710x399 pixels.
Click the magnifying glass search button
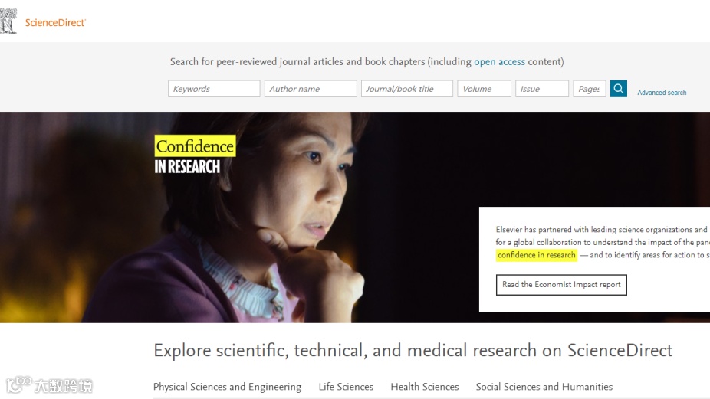click(x=619, y=89)
